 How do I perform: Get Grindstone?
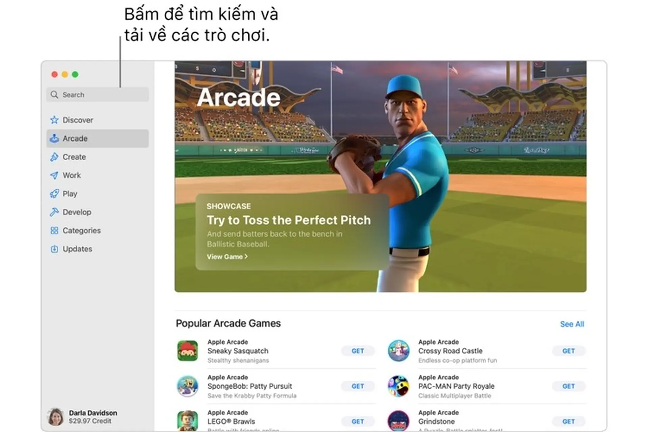click(569, 421)
